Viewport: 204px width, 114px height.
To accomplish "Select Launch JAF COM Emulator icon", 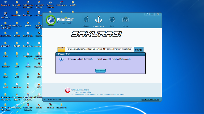I will point(28,97).
